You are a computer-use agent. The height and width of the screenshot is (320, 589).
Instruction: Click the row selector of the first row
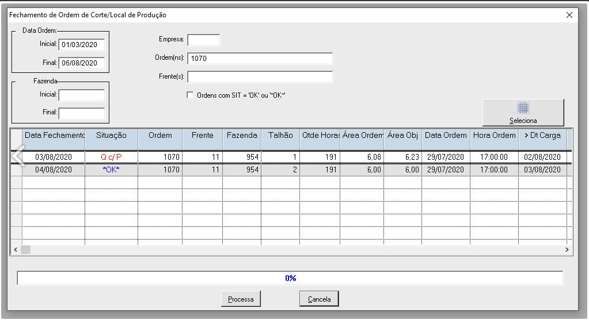(x=17, y=157)
